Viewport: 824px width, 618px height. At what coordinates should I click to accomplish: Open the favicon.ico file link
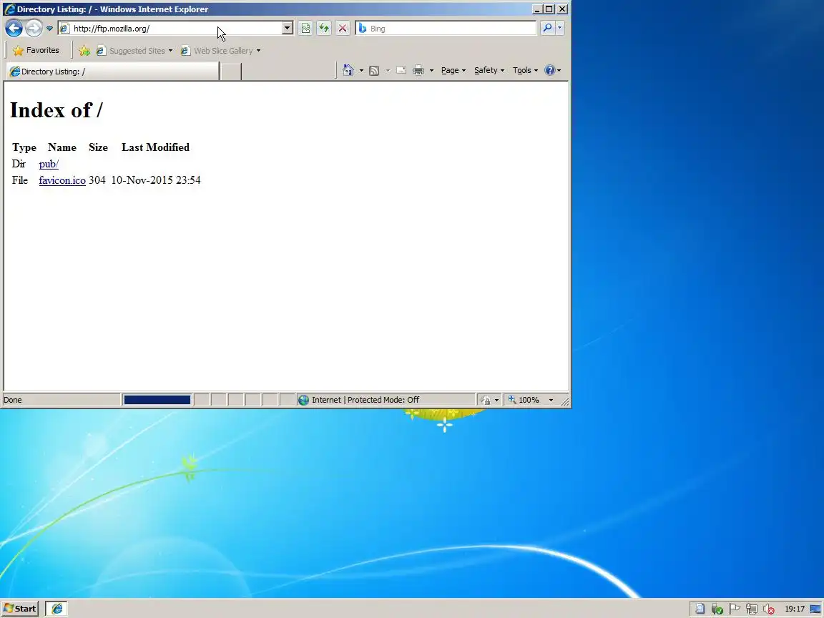point(62,180)
